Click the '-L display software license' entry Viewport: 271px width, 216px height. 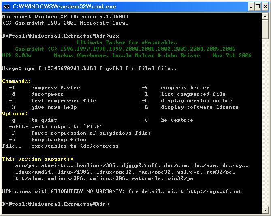click(x=190, y=107)
